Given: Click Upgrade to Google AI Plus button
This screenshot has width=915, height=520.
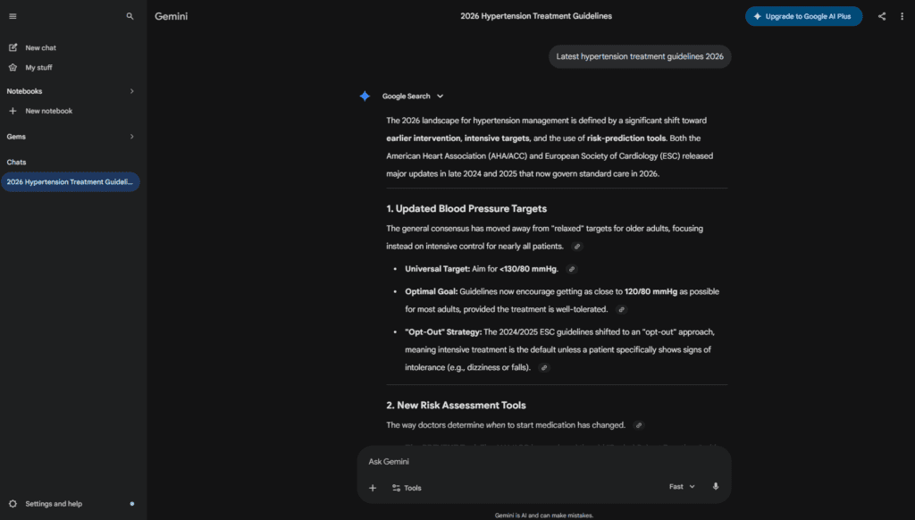Looking at the screenshot, I should [803, 16].
